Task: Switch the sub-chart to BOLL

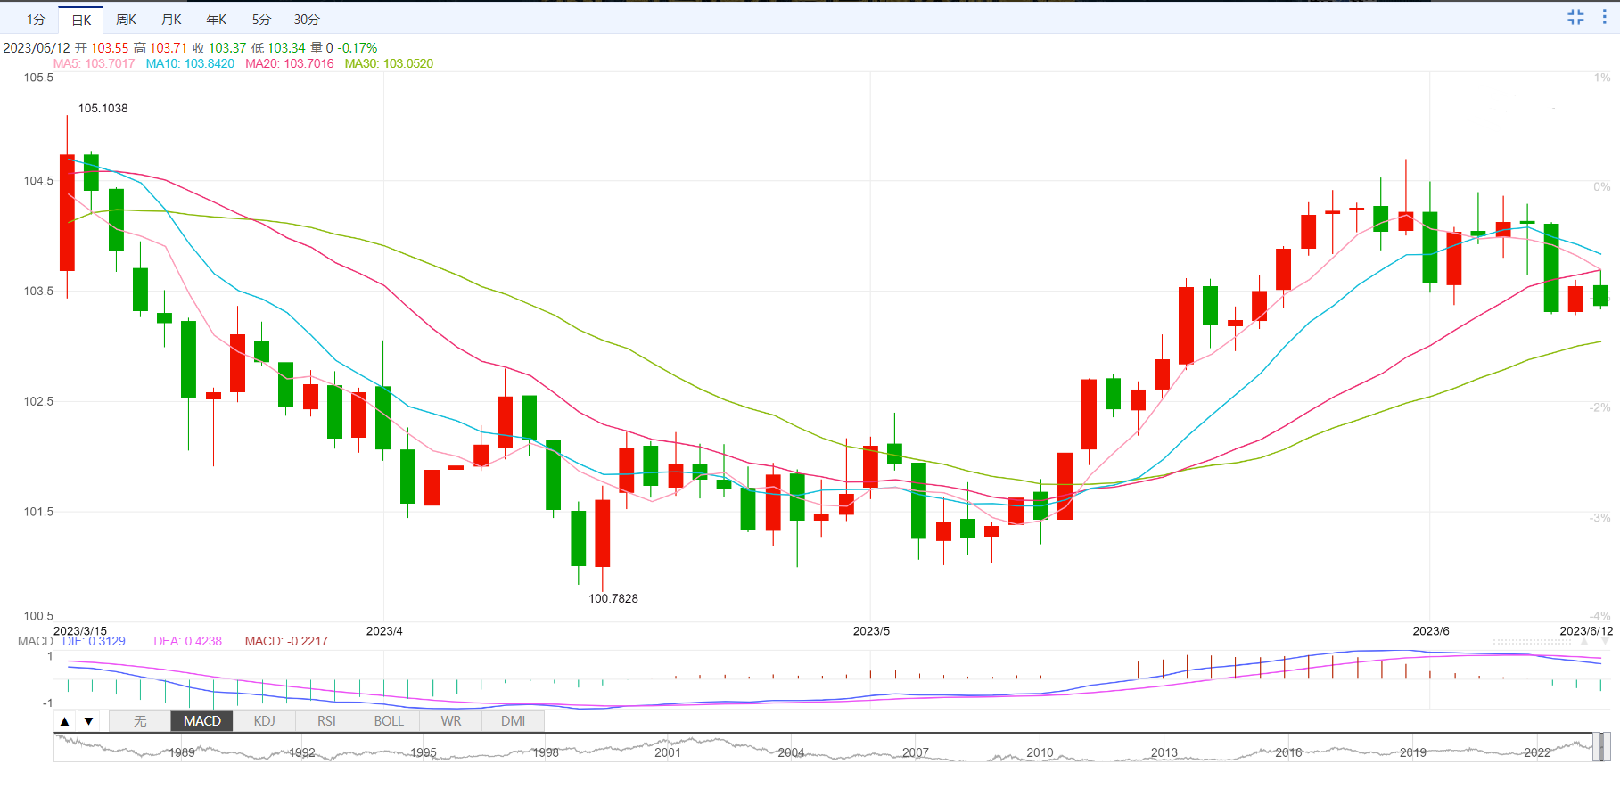Action: click(389, 721)
